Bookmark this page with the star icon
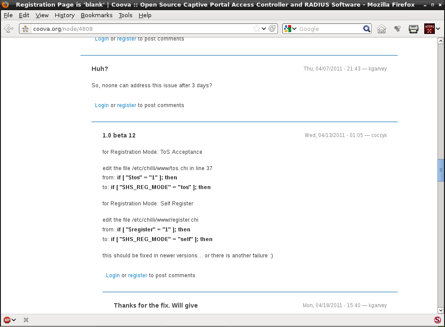 (257, 29)
